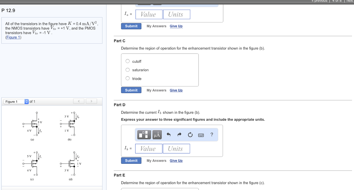Go to the previous problem link
Screen dimensions: 354x190
click(319, 1)
